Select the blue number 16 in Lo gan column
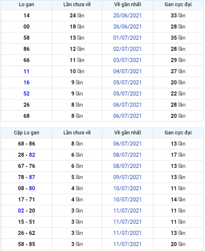The image size is (205, 251). pyautogui.click(x=26, y=83)
